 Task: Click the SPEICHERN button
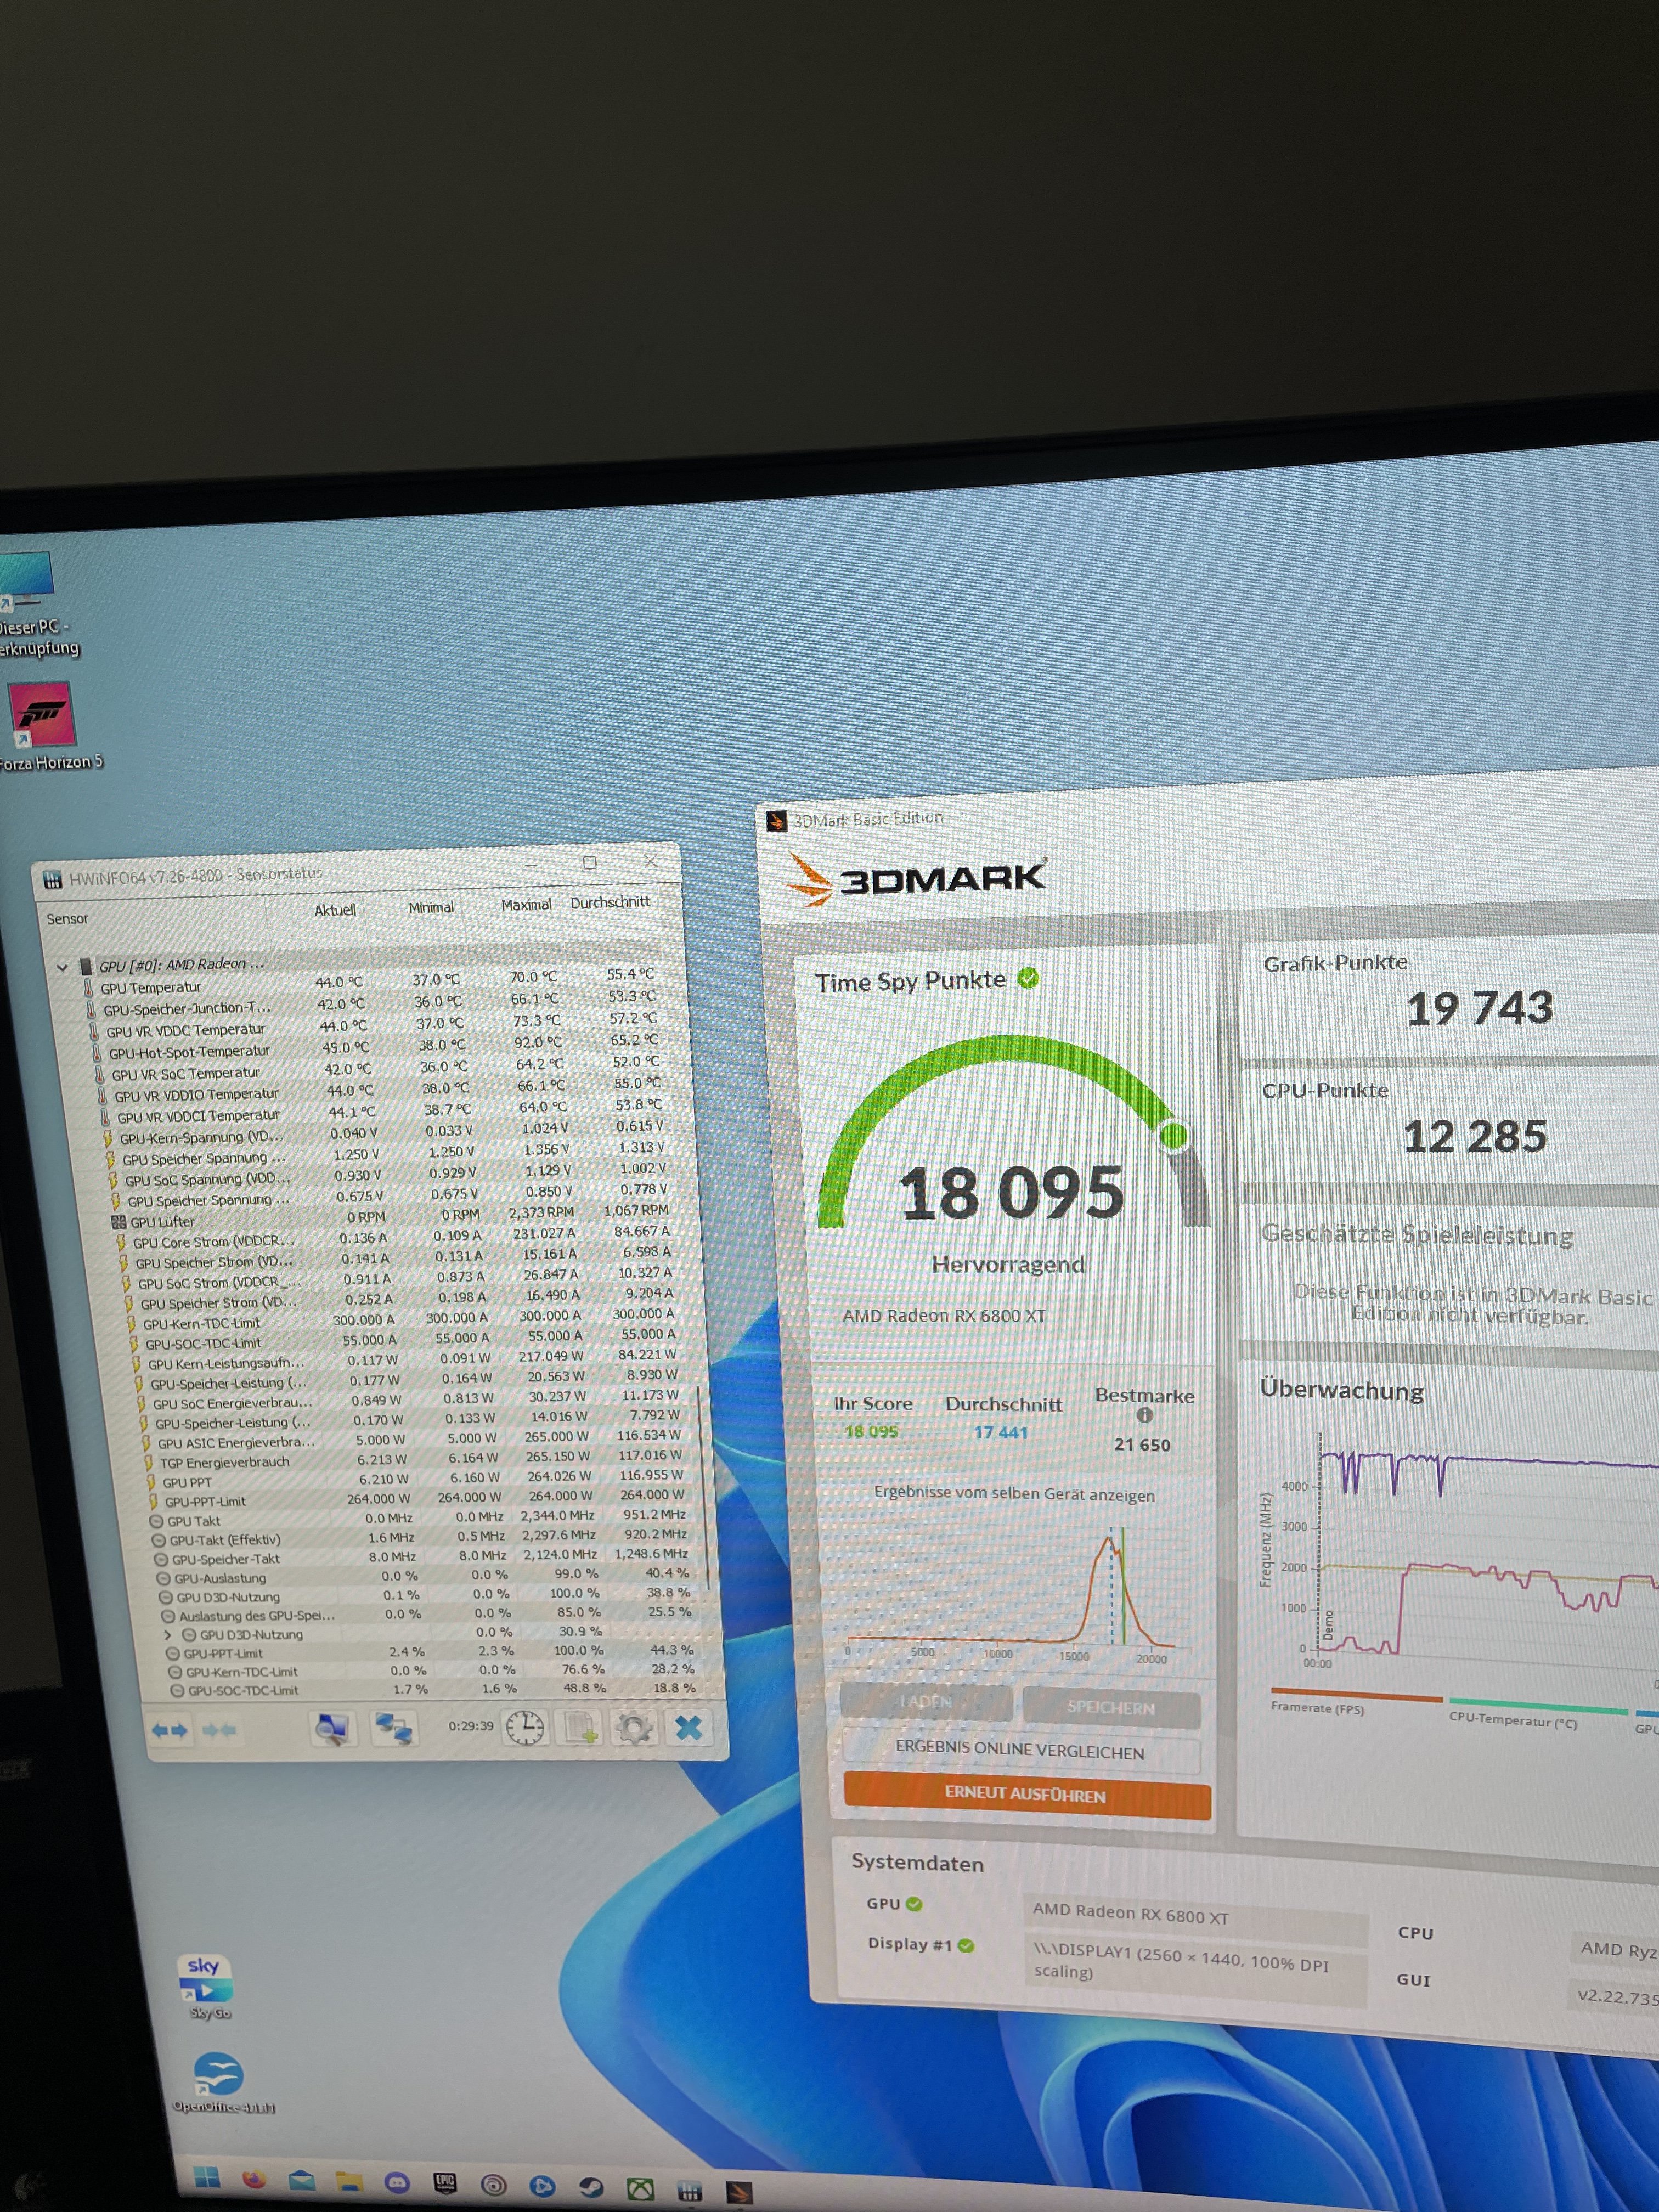pos(1110,1707)
